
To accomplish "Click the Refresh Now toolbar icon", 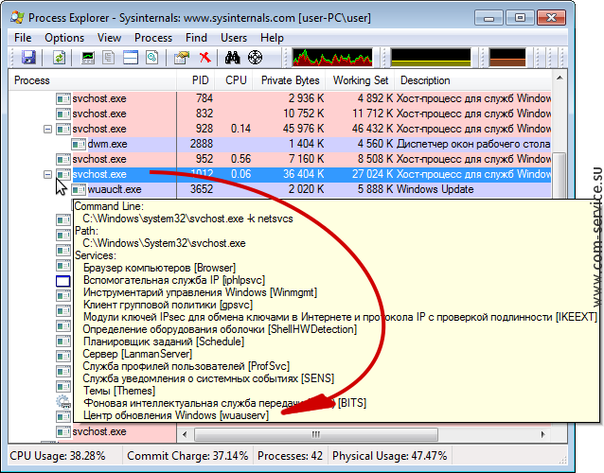I will [60, 58].
